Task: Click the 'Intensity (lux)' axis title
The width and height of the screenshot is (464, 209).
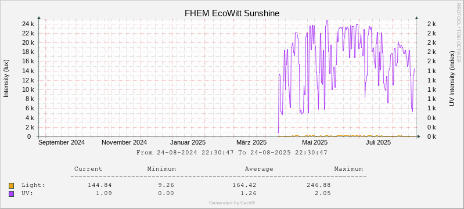Action: pos(6,78)
